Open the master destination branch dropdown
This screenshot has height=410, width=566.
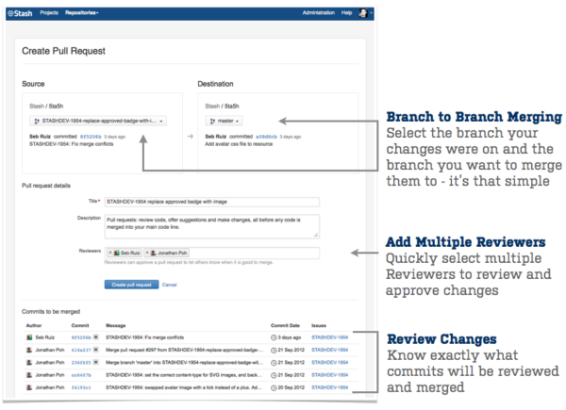pyautogui.click(x=225, y=121)
